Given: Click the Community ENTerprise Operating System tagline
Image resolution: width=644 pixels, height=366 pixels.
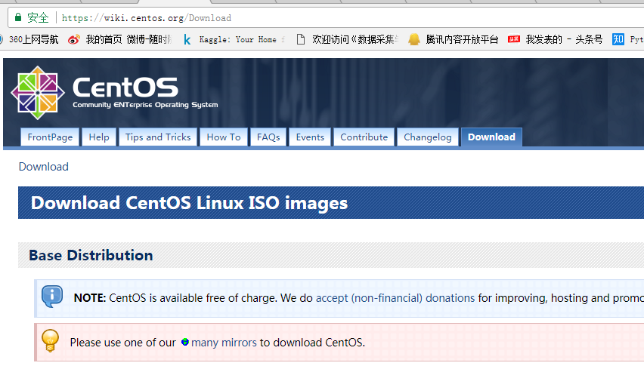Looking at the screenshot, I should [x=145, y=105].
